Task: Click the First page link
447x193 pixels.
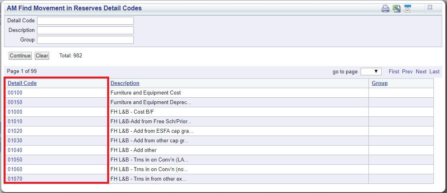Action: point(394,72)
